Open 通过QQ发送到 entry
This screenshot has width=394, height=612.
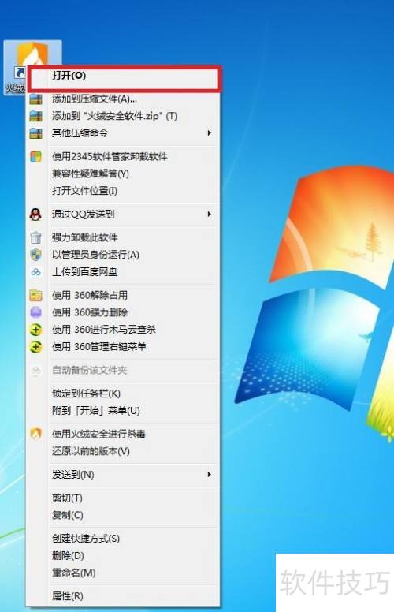click(123, 215)
